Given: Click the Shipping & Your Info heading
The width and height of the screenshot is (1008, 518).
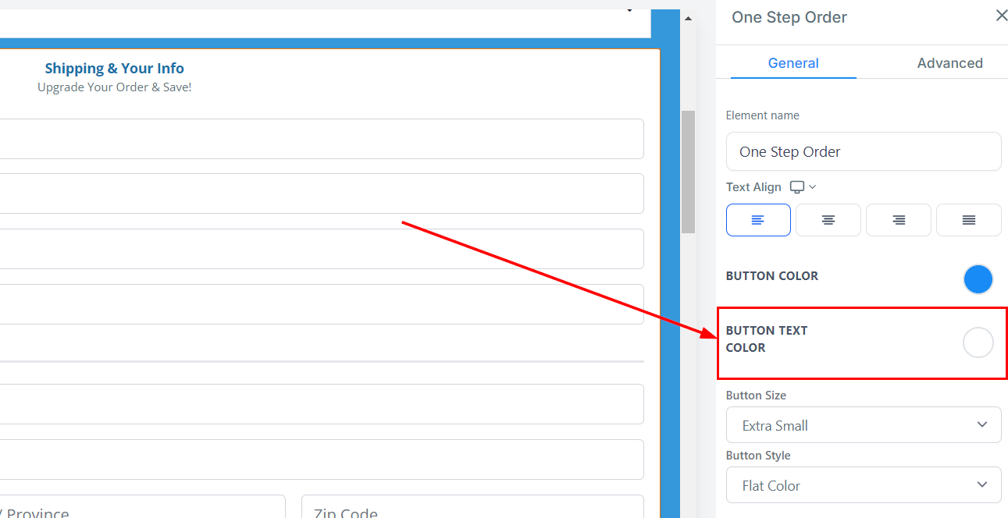Looking at the screenshot, I should [114, 69].
